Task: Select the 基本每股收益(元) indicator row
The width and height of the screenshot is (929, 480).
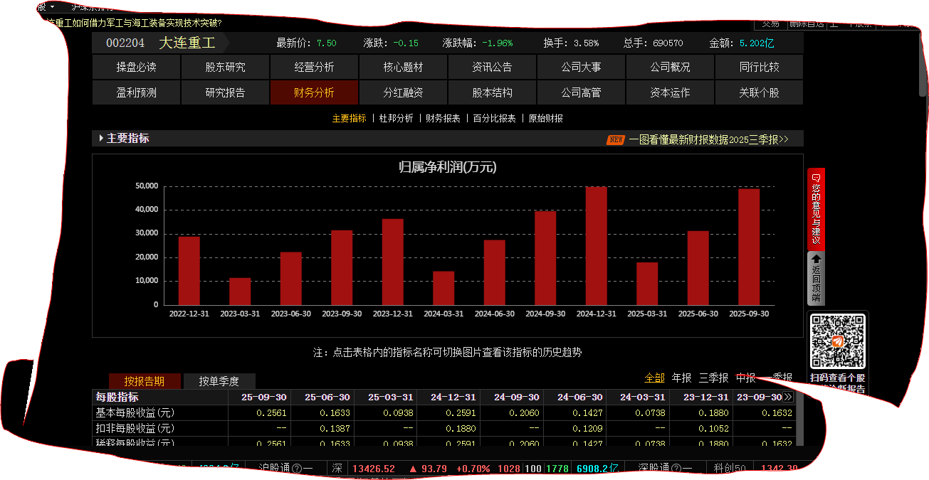Action: click(x=443, y=412)
